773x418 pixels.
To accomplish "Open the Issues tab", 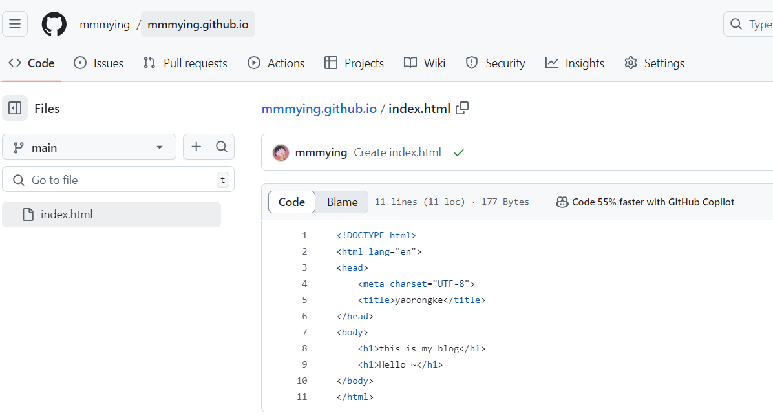I will click(99, 63).
